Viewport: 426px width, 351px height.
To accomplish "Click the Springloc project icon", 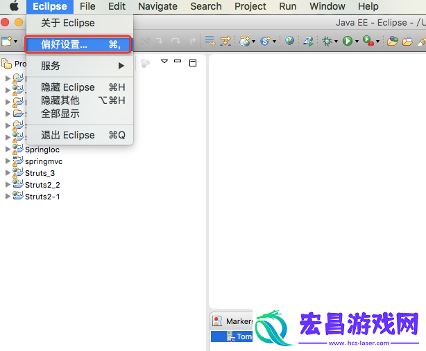I will [18, 149].
